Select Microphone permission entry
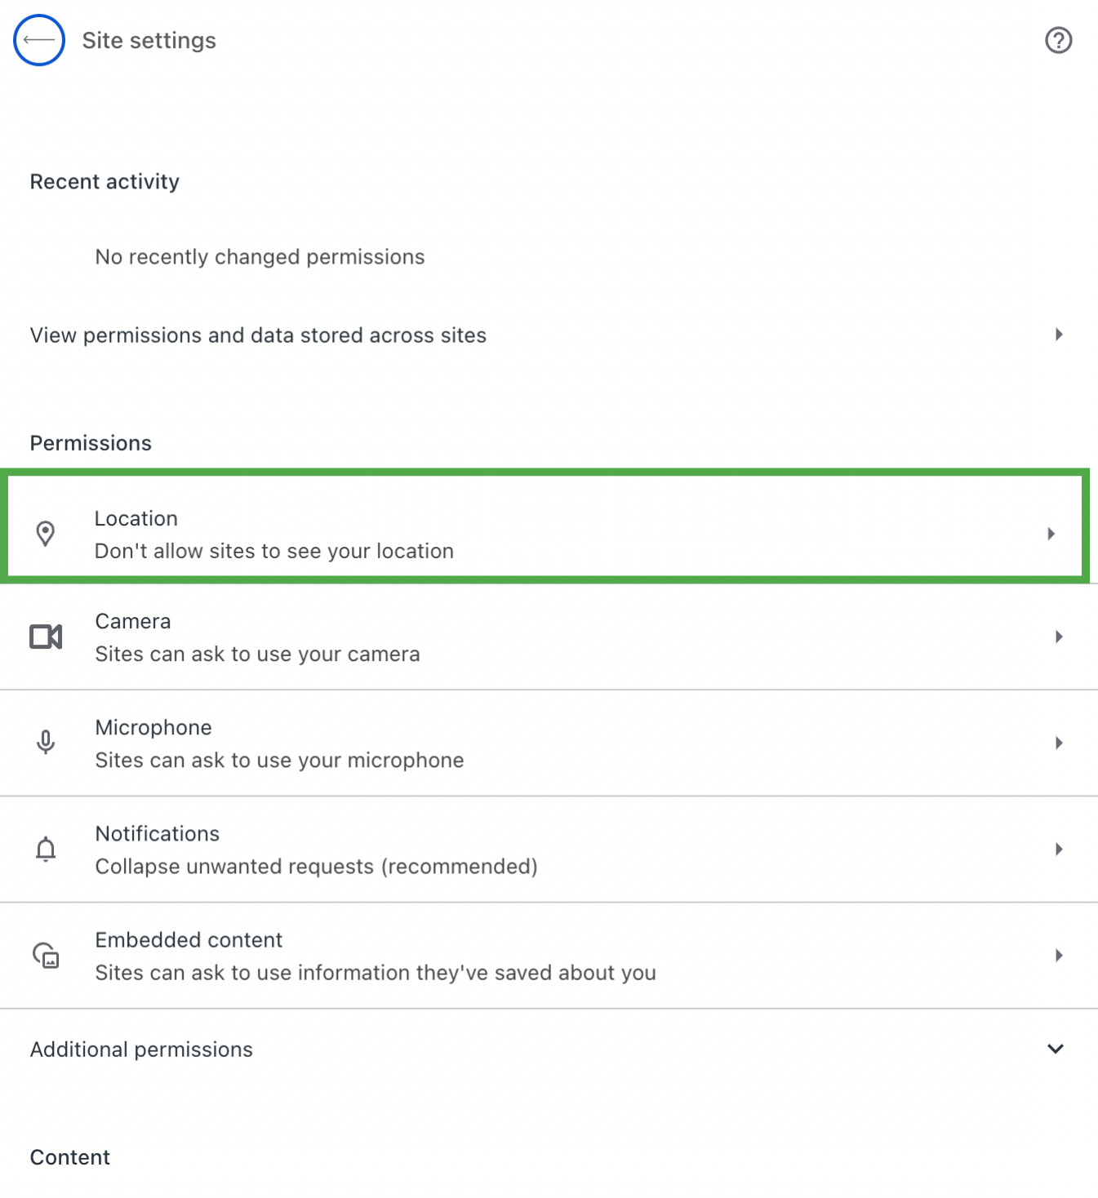 (x=549, y=743)
